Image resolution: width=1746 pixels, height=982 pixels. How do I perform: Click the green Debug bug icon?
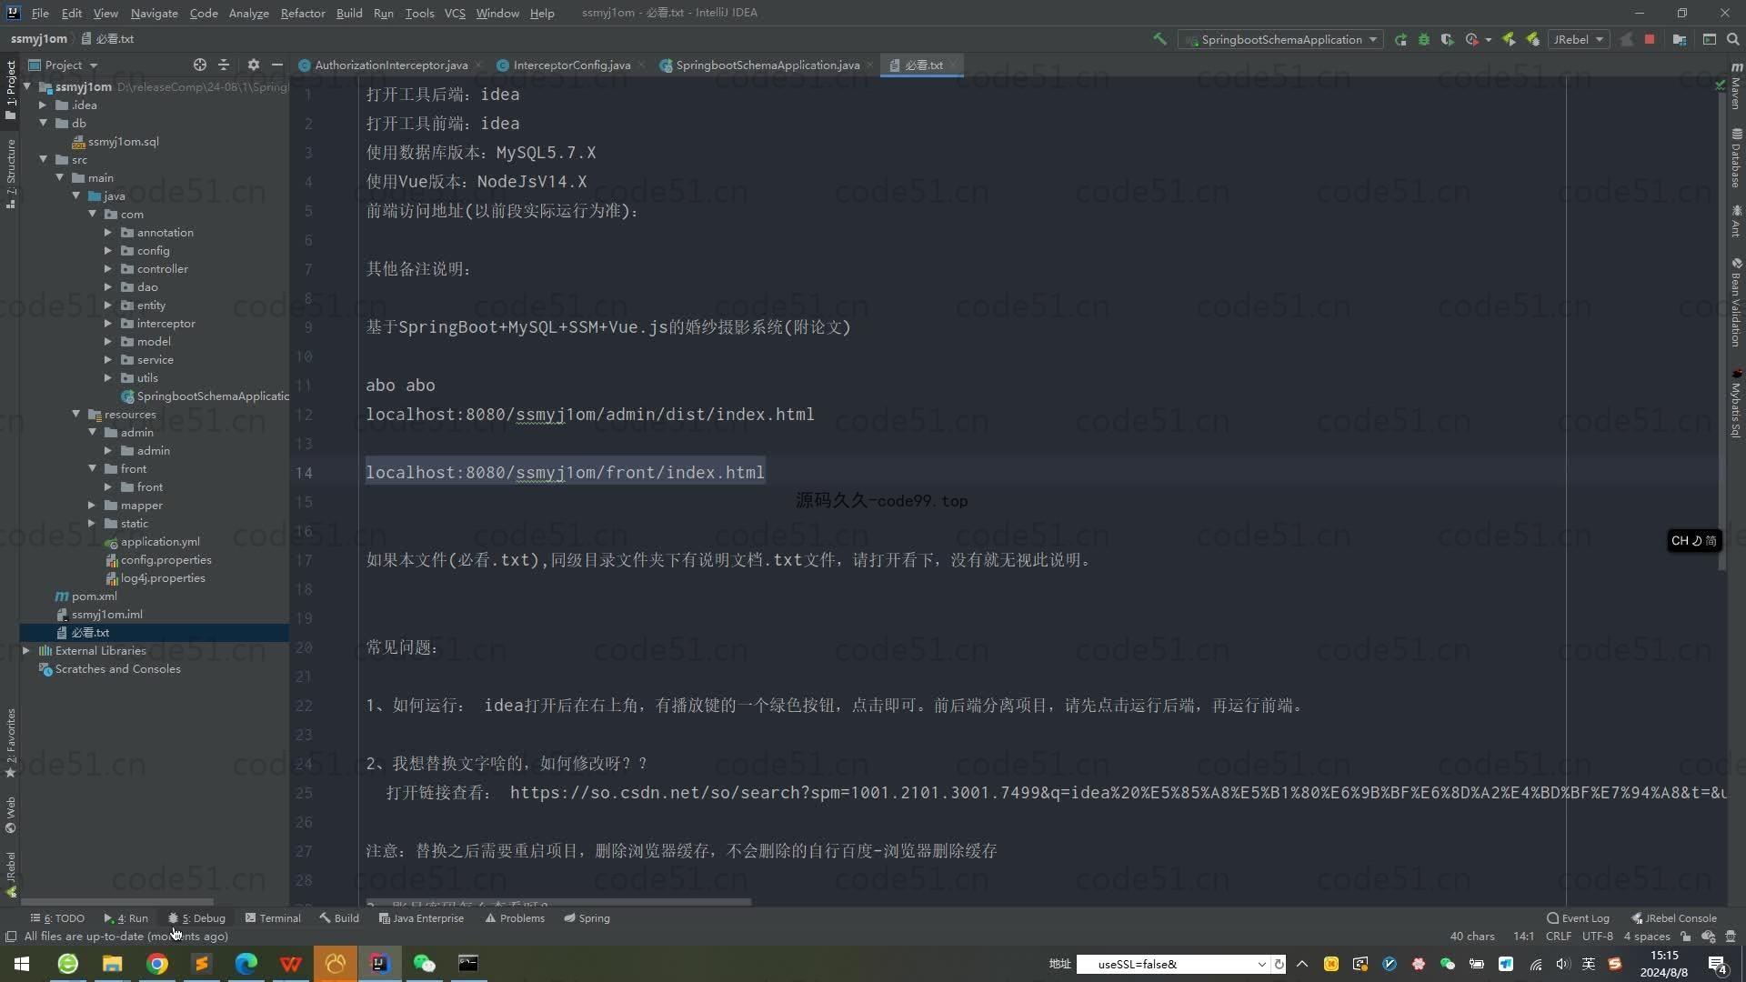coord(1424,39)
